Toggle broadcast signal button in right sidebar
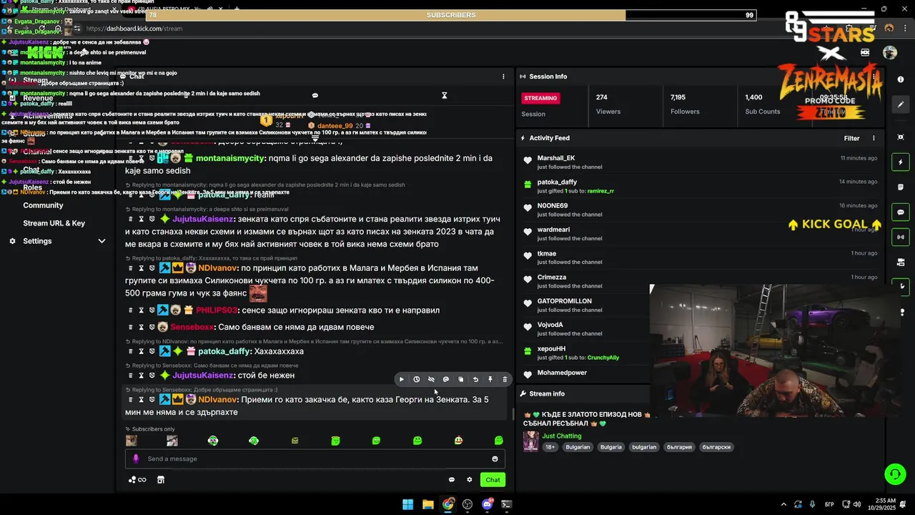The image size is (915, 515). [x=901, y=237]
